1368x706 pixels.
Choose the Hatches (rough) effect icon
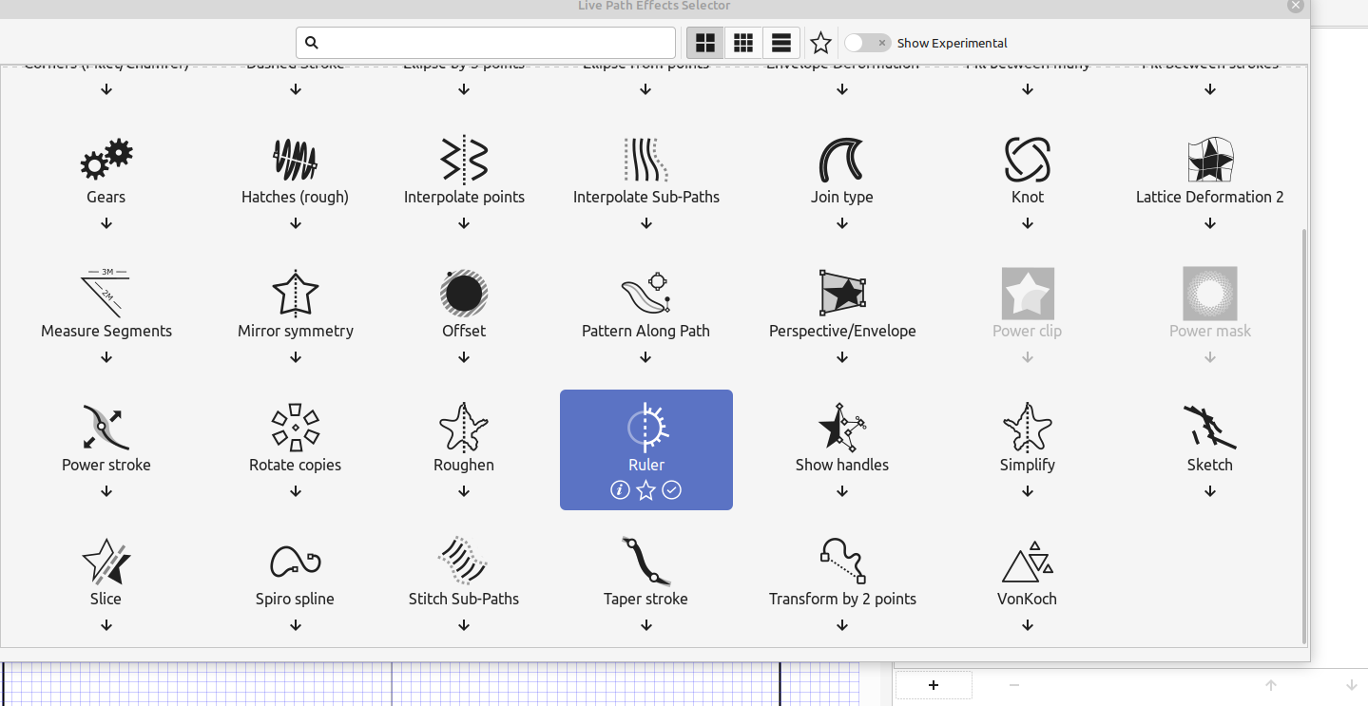(296, 159)
